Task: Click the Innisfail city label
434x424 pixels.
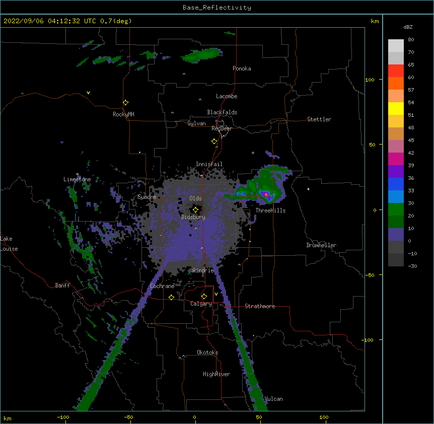Action: [x=209, y=164]
